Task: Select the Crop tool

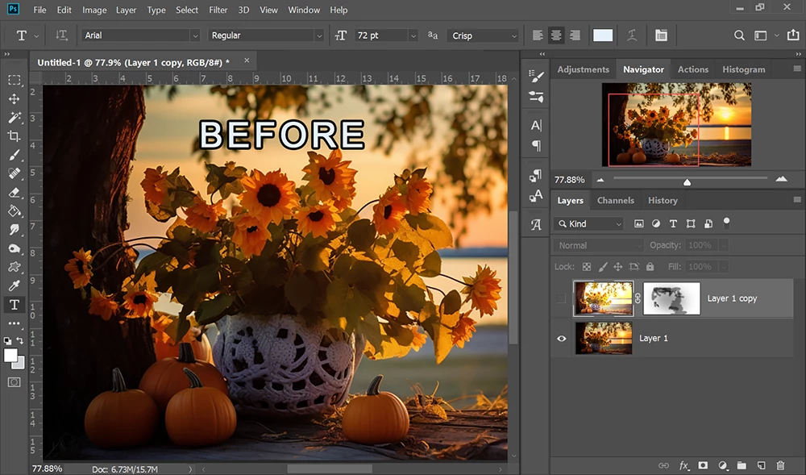Action: pos(14,136)
